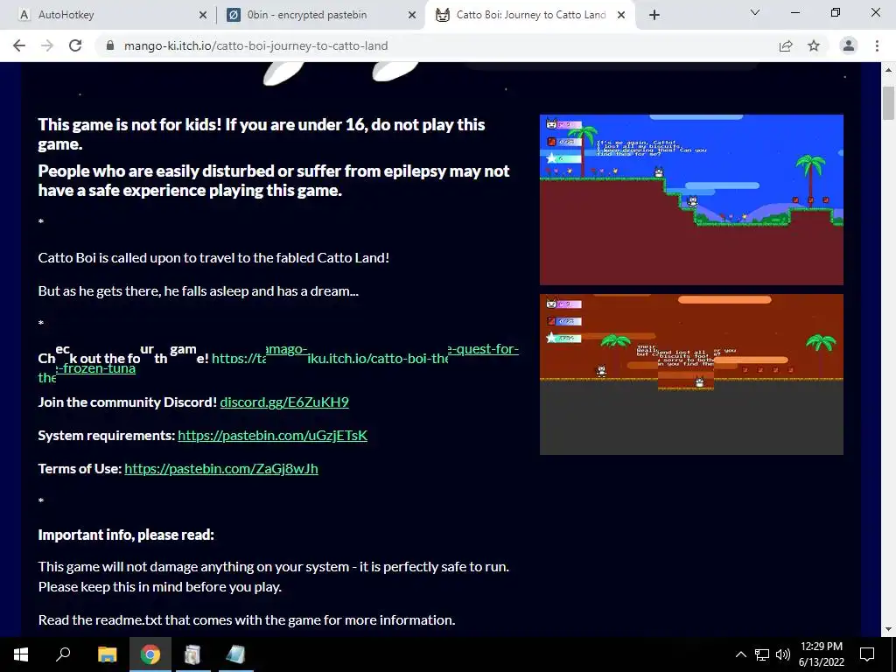Viewport: 896px width, 672px height.
Task: Open the network status tray icon
Action: pos(762,654)
